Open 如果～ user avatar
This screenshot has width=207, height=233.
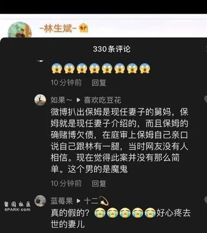coord(40,100)
